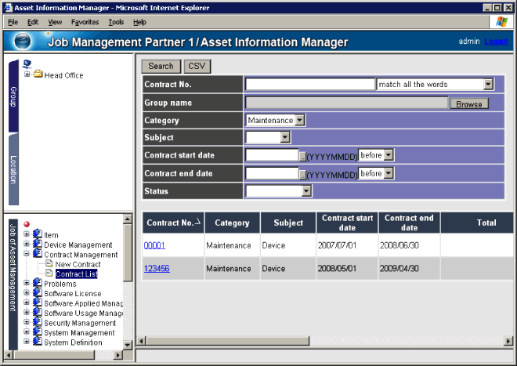Click the Problems book icon
Viewport: 517px width, 366px height.
pyautogui.click(x=37, y=284)
